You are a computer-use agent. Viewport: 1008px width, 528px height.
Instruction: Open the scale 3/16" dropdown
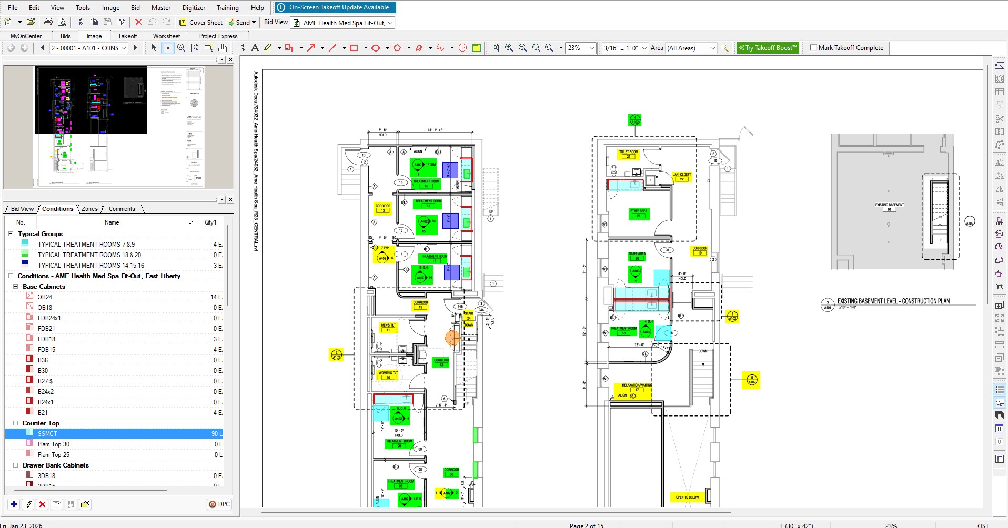pyautogui.click(x=644, y=48)
